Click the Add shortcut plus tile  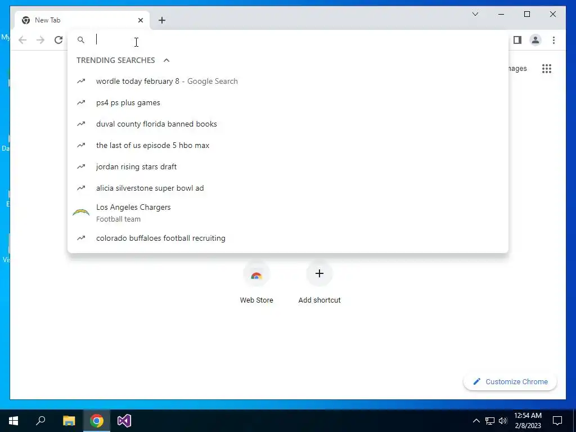tap(319, 282)
